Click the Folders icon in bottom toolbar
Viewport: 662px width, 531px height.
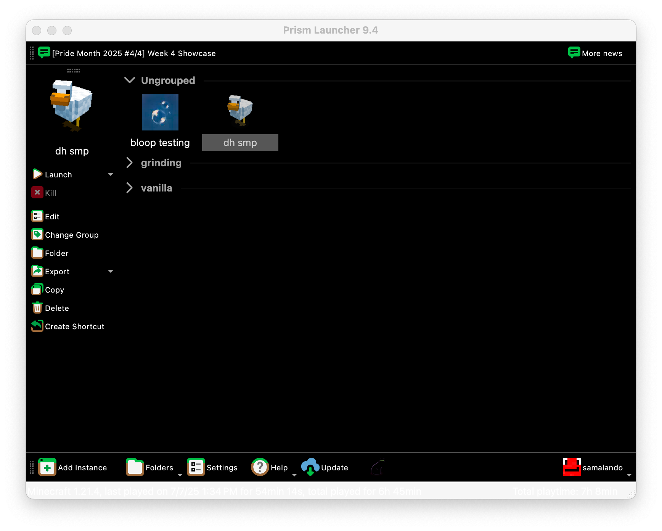tap(135, 467)
